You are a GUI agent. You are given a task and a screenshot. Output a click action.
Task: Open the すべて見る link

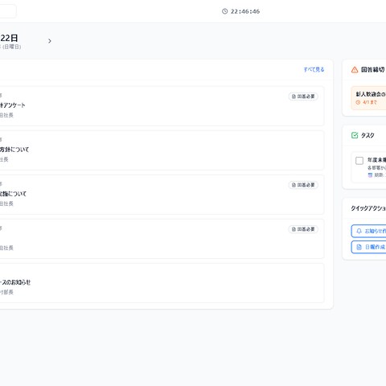click(x=314, y=69)
